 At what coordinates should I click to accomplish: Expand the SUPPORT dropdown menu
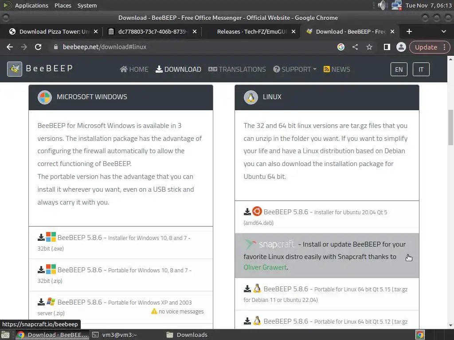[295, 70]
